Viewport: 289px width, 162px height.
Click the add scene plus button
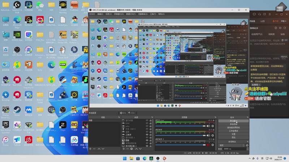[x=90, y=149]
